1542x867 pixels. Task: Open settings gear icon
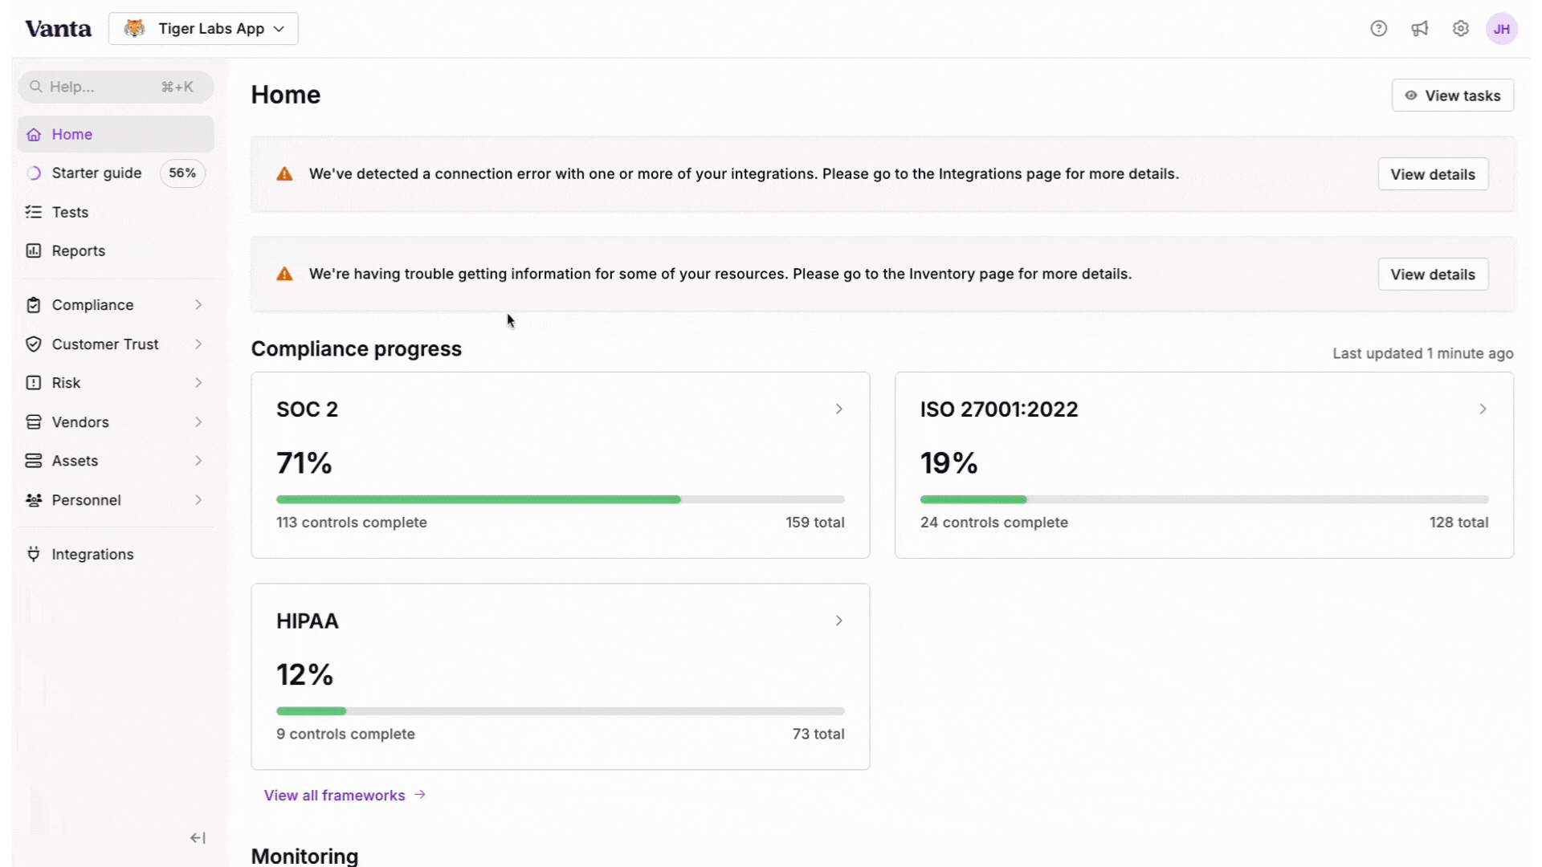tap(1460, 29)
